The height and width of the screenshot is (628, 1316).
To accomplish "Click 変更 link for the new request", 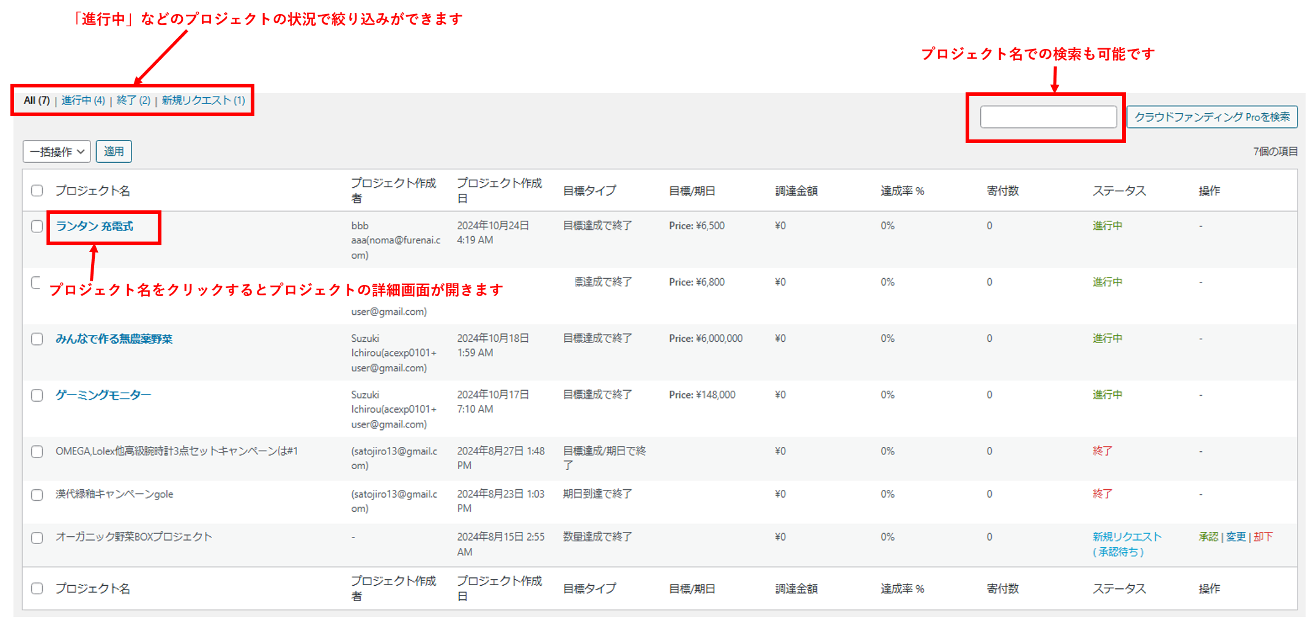I will click(x=1235, y=537).
